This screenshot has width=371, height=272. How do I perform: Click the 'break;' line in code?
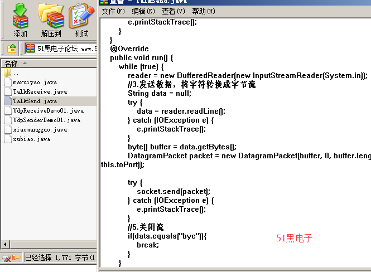pos(148,245)
